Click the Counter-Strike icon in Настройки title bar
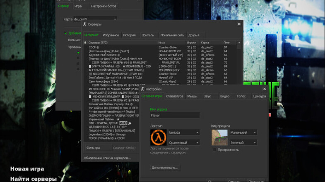The width and height of the screenshot is (325, 182). coord(142,89)
